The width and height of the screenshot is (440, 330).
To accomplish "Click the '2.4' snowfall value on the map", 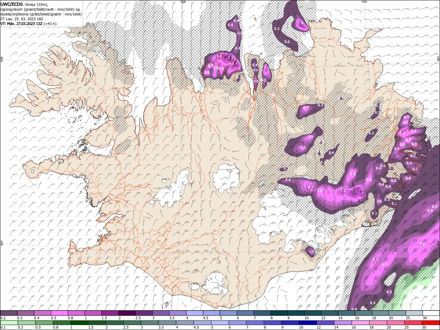I will (x=235, y=63).
